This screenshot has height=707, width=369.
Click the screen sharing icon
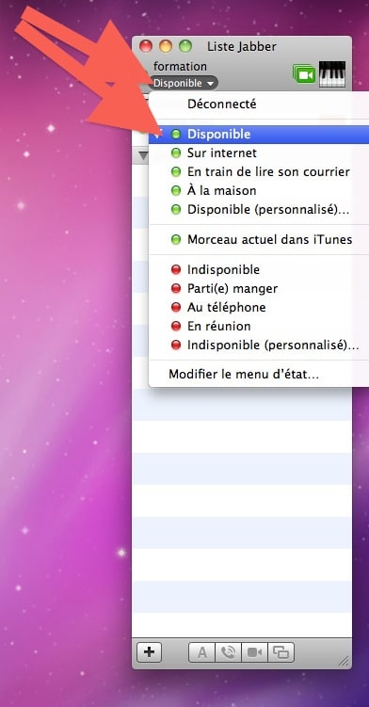(x=281, y=652)
